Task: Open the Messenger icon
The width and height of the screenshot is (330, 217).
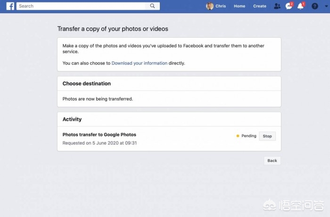Action: coord(289,6)
